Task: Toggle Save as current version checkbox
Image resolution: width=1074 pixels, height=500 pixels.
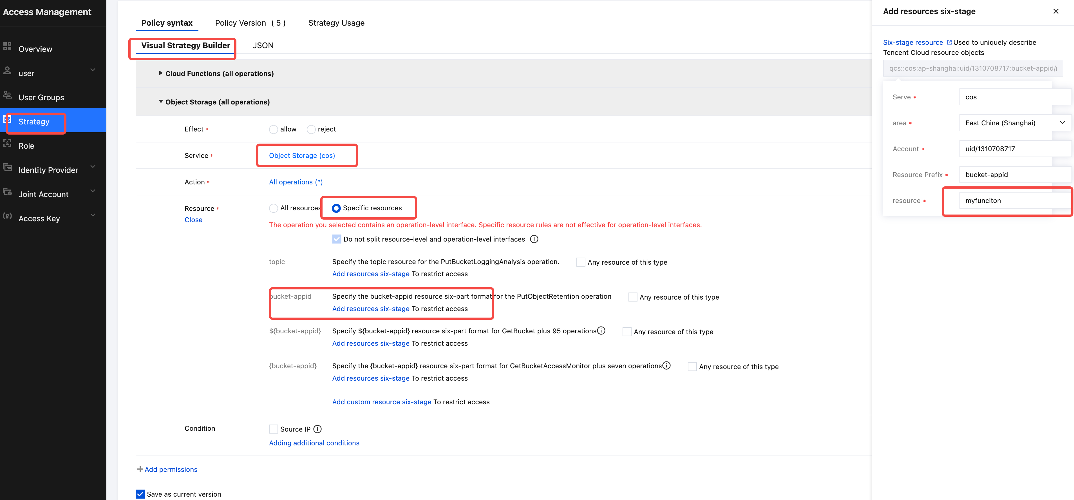Action: (140, 494)
